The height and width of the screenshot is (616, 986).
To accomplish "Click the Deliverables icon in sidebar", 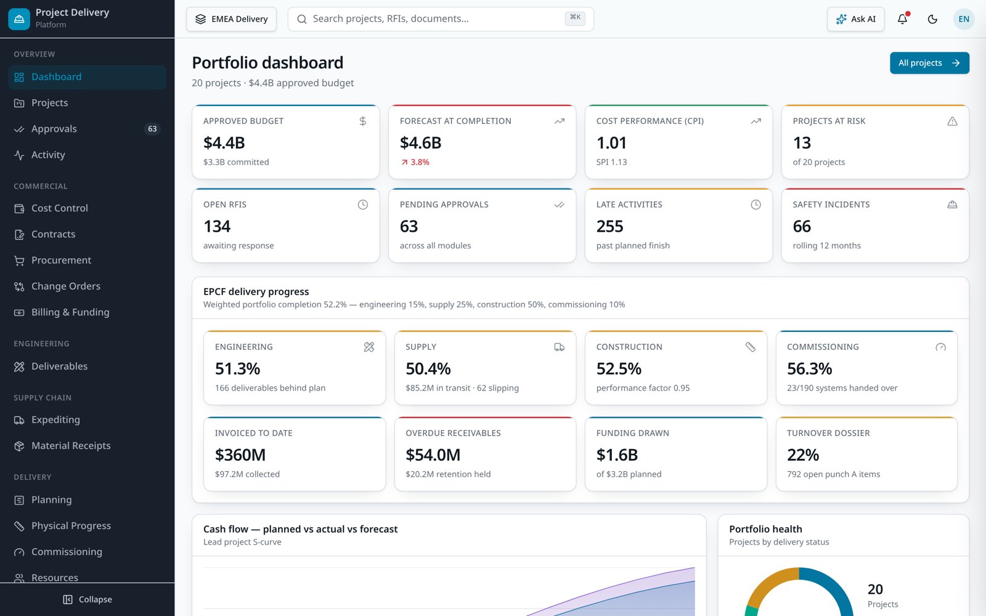I will pyautogui.click(x=19, y=367).
